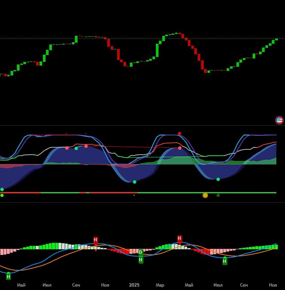Select the red H marker from spring 2025
The width and height of the screenshot is (285, 290).
[180, 239]
